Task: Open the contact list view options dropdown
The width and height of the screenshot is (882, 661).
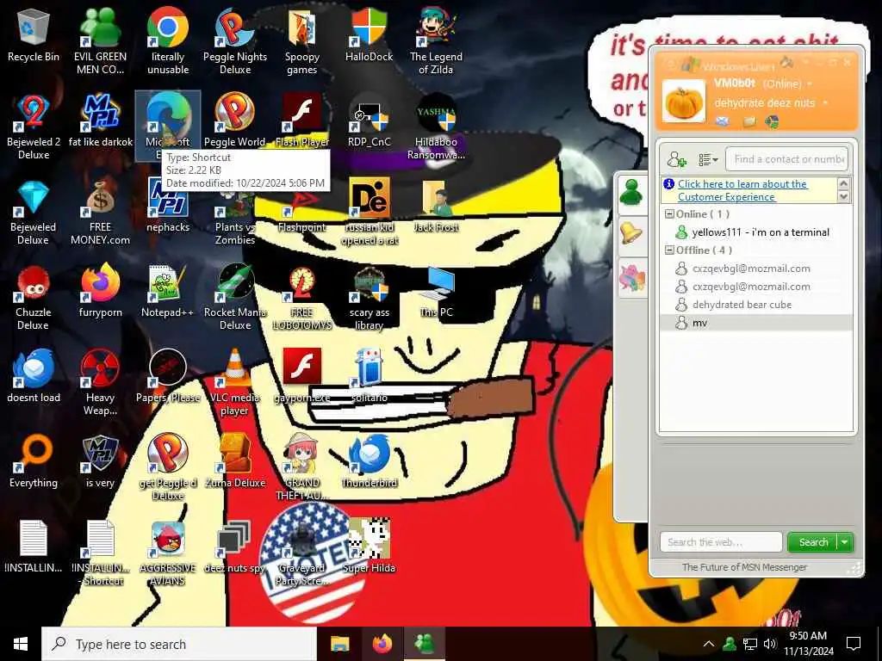Action: click(x=708, y=159)
